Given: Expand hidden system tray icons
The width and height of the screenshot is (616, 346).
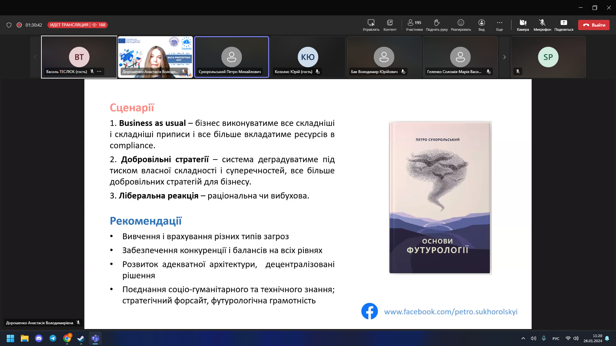Looking at the screenshot, I should pyautogui.click(x=523, y=338).
